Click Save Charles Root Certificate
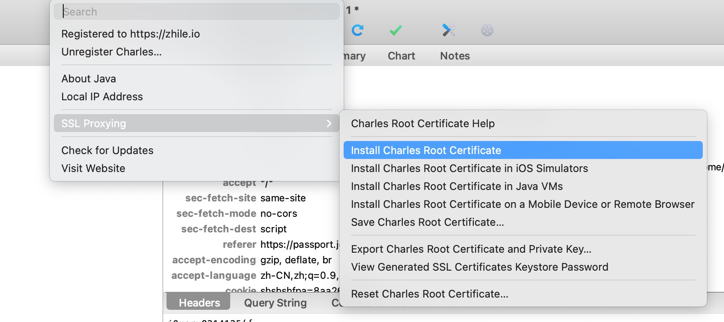Screen dimensions: 724x322 point(427,222)
